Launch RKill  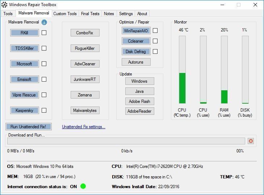pos(24,32)
